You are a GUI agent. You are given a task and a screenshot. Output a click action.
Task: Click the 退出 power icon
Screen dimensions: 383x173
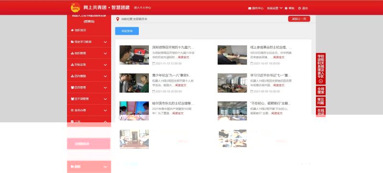(x=300, y=8)
